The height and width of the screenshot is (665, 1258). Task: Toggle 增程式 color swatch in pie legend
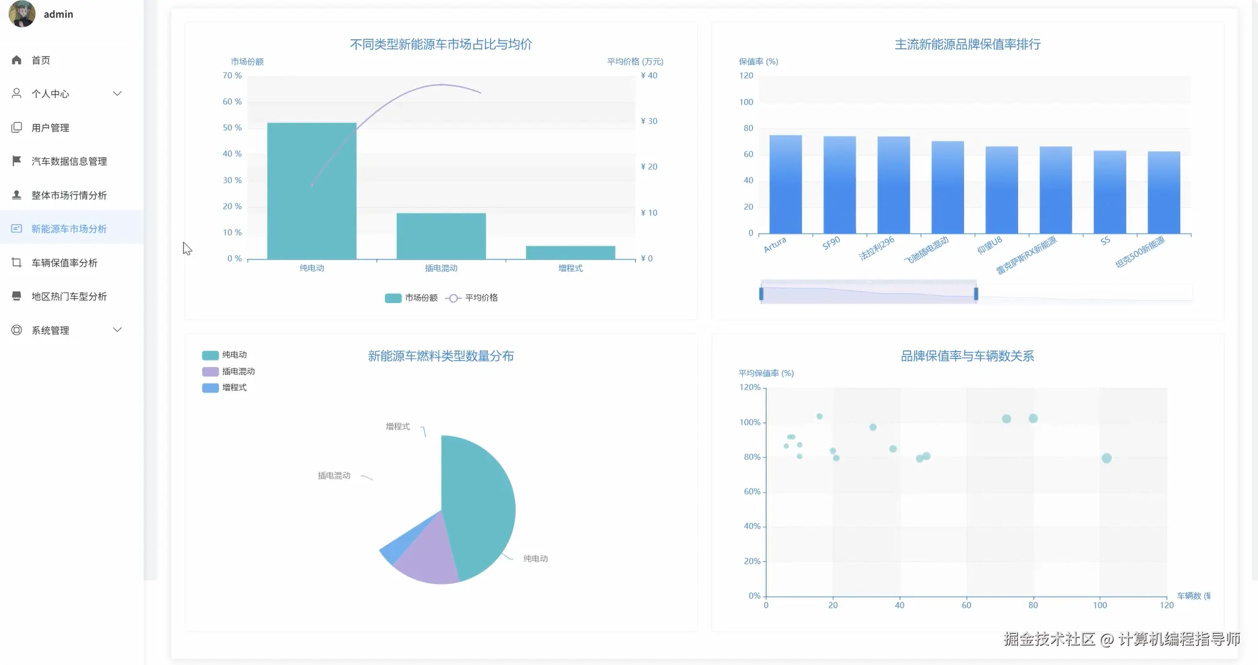[x=210, y=388]
